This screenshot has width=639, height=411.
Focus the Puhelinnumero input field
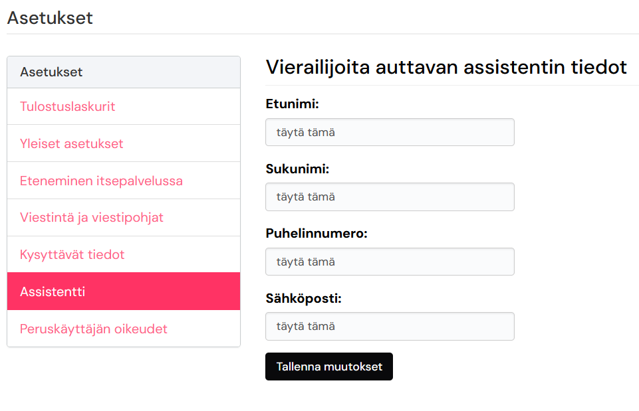[x=390, y=262]
